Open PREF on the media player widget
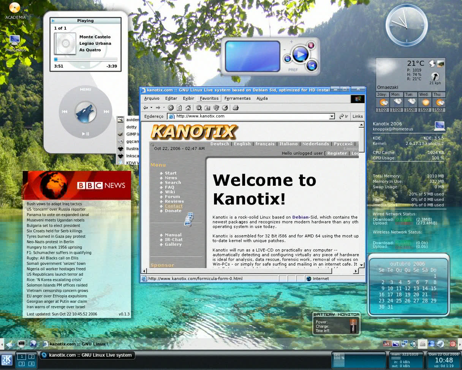Screen dimensions: 462x370 point(293,70)
